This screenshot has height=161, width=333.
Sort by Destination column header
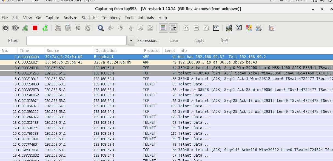[118, 51]
